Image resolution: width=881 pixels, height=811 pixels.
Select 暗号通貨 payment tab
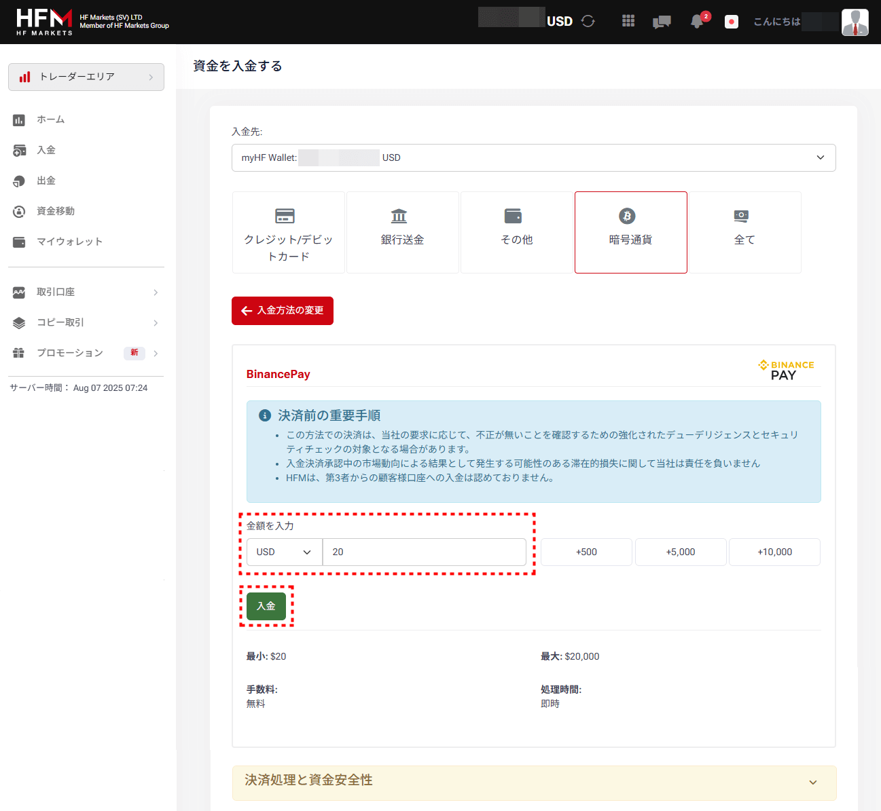631,232
